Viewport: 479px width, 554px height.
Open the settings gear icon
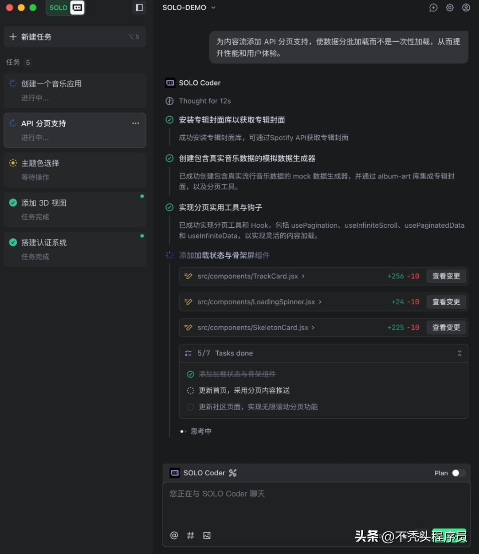coord(450,8)
